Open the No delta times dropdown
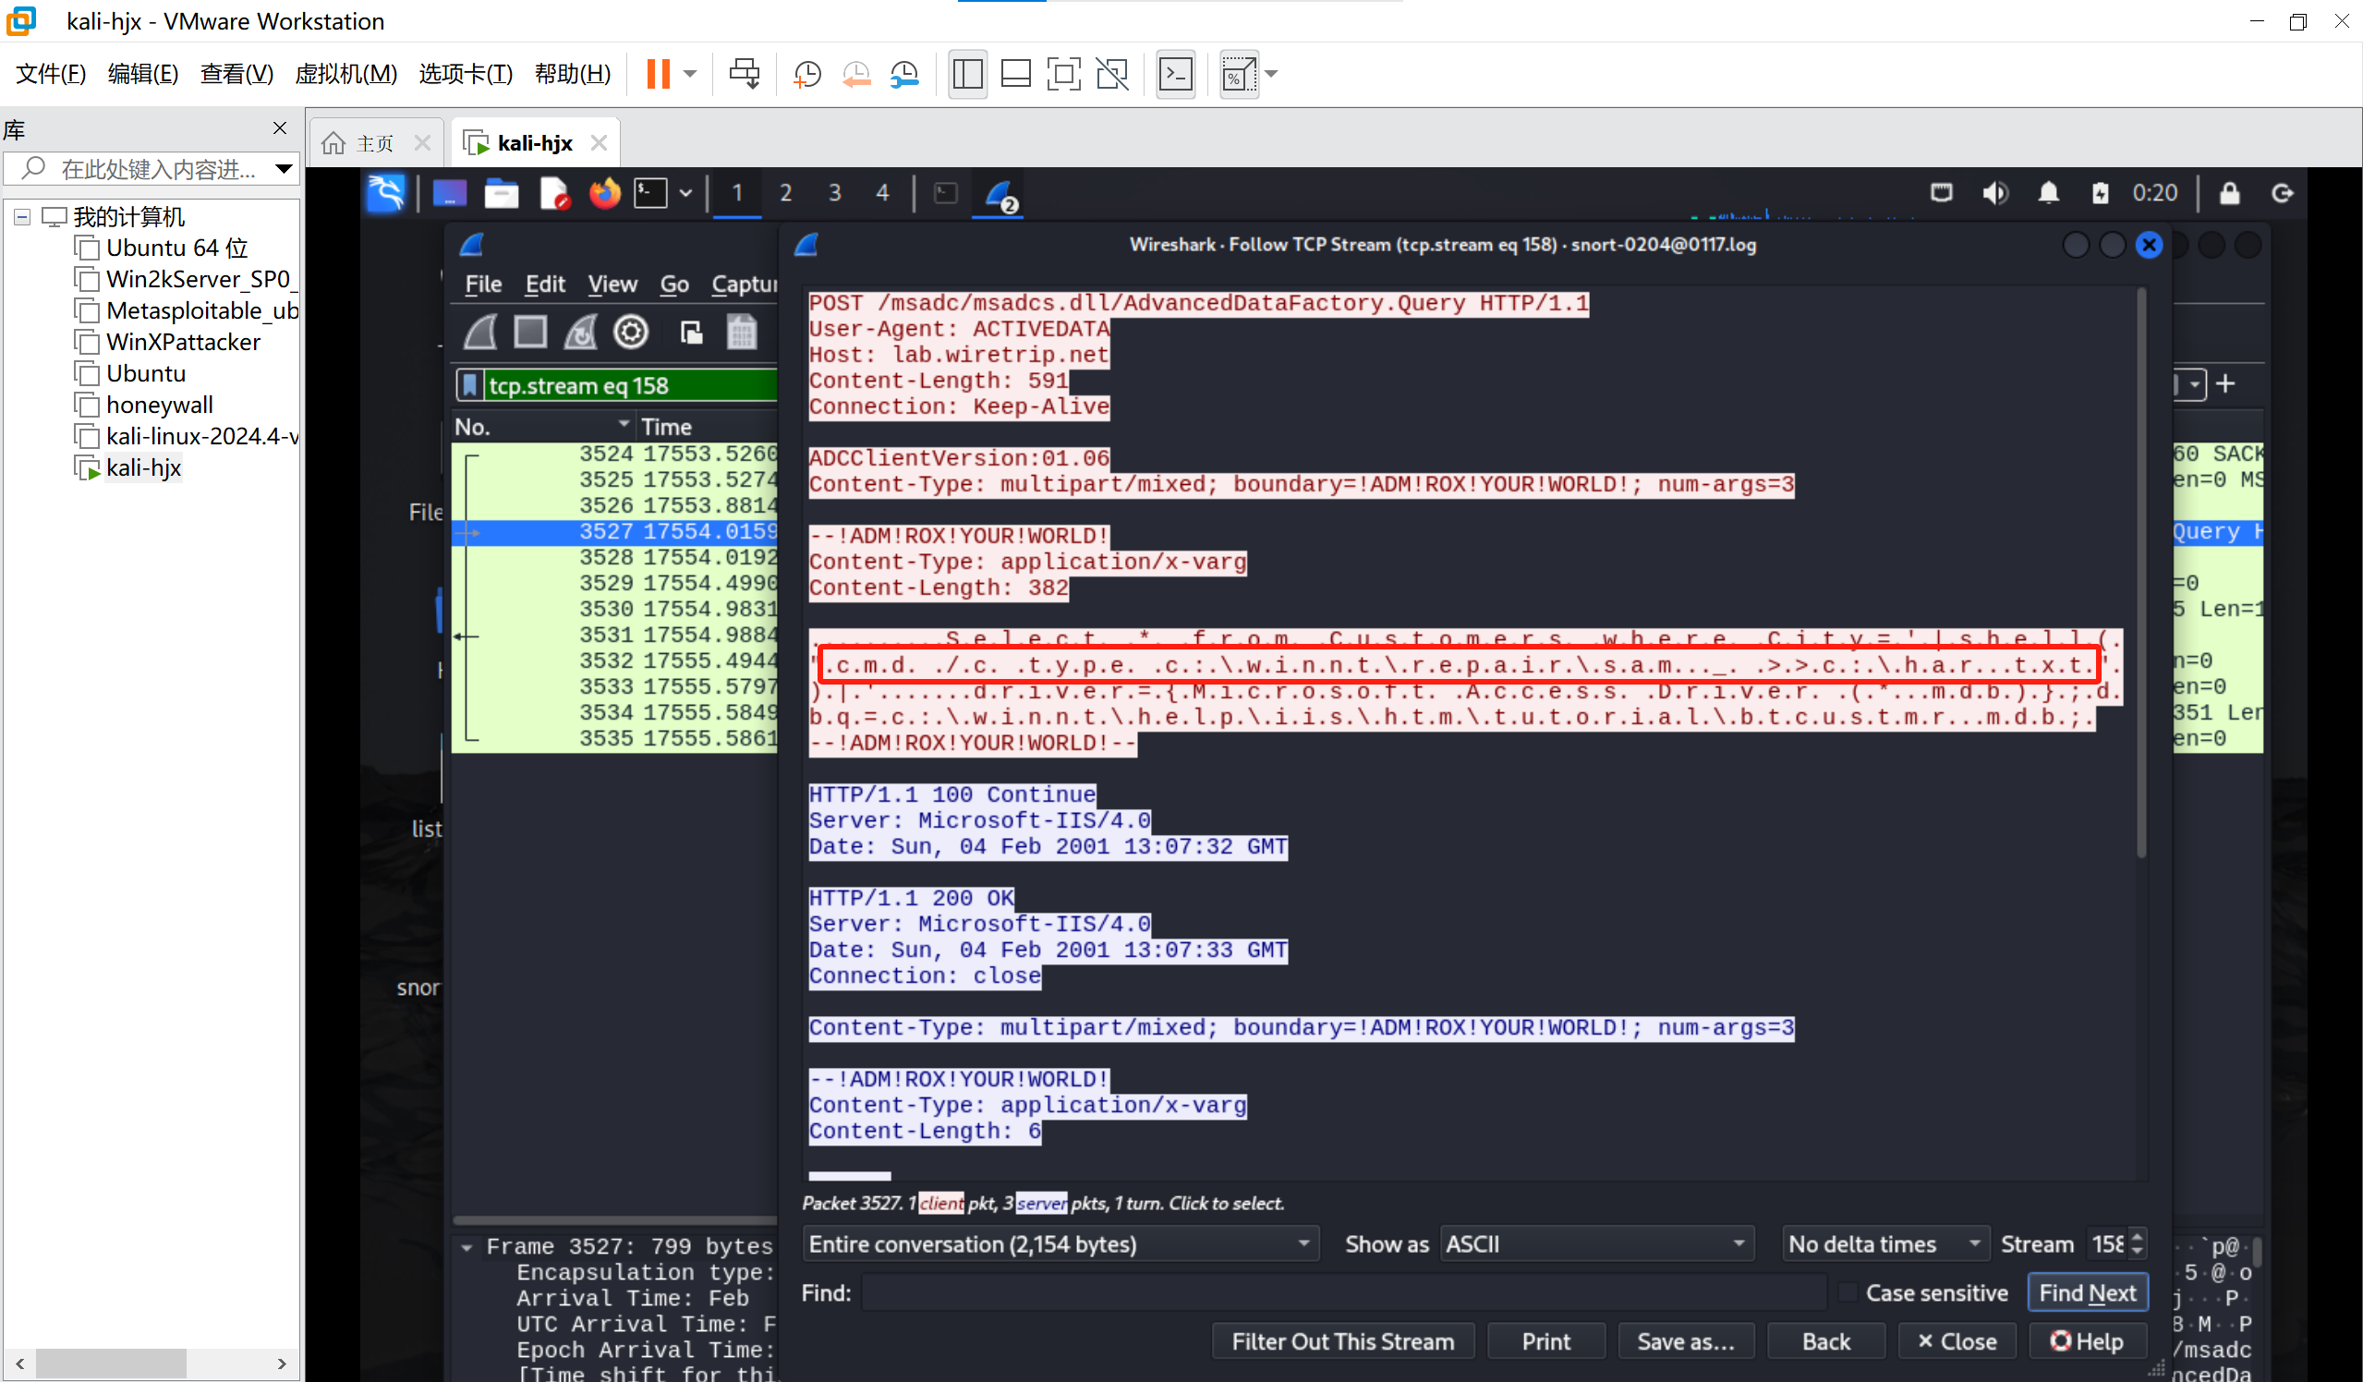 1884,1244
